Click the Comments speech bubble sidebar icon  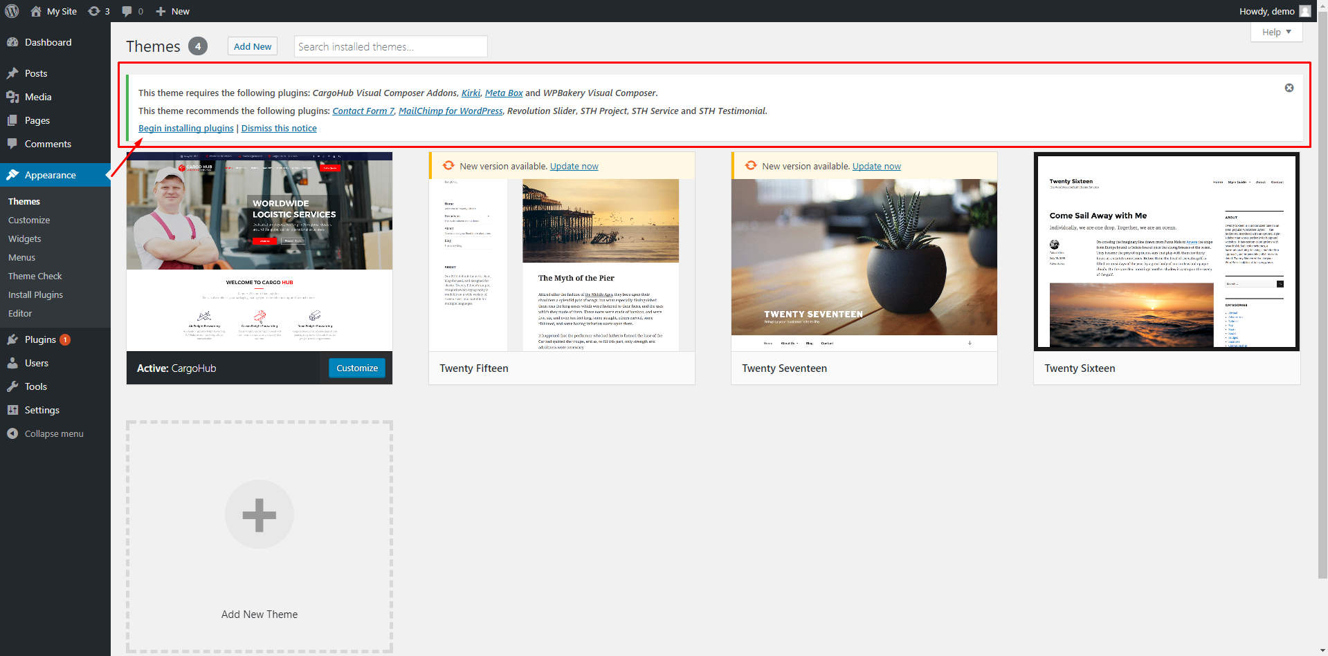point(12,144)
